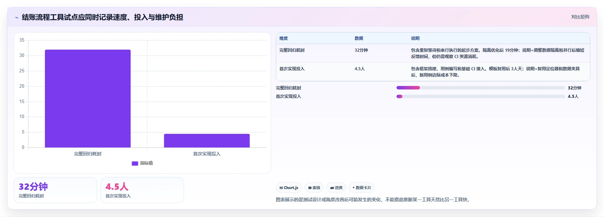
Task: Click description starting 包含重复等待
Action: point(498,53)
